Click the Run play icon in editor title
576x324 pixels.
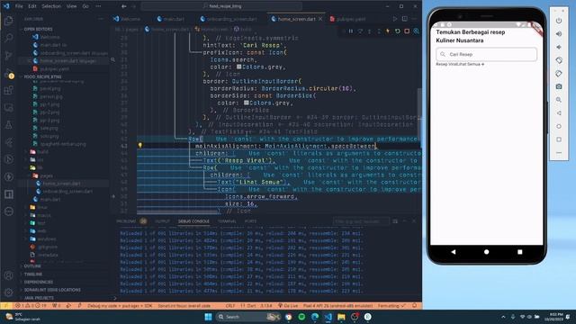click(395, 19)
